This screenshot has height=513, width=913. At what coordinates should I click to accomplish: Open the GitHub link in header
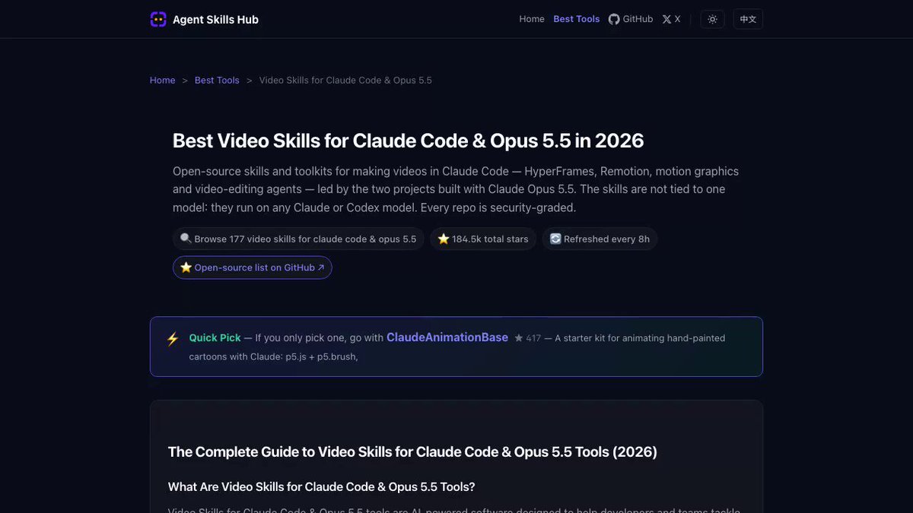pyautogui.click(x=631, y=19)
